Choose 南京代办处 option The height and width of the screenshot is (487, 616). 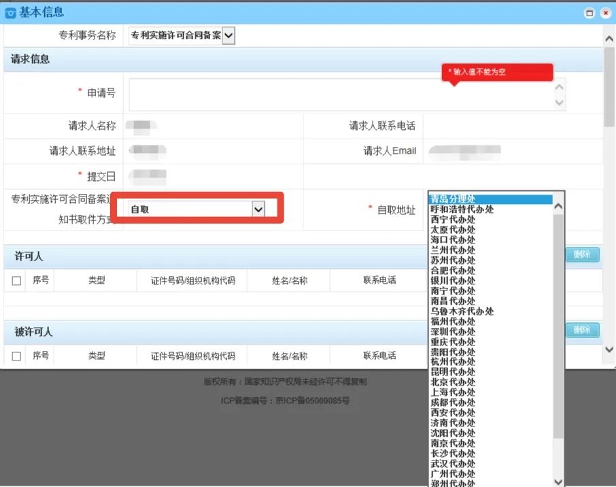click(x=491, y=443)
